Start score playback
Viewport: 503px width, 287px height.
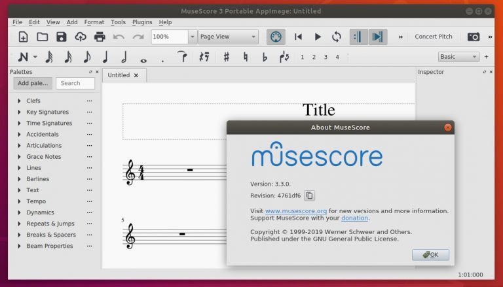point(318,37)
